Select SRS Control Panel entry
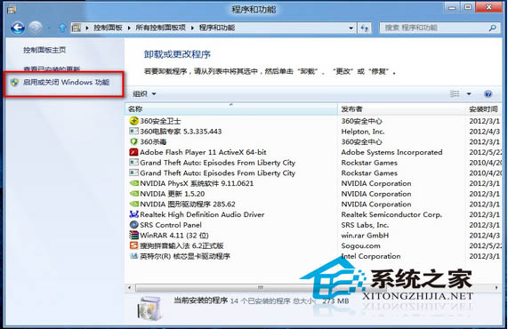508x329 pixels. click(171, 225)
